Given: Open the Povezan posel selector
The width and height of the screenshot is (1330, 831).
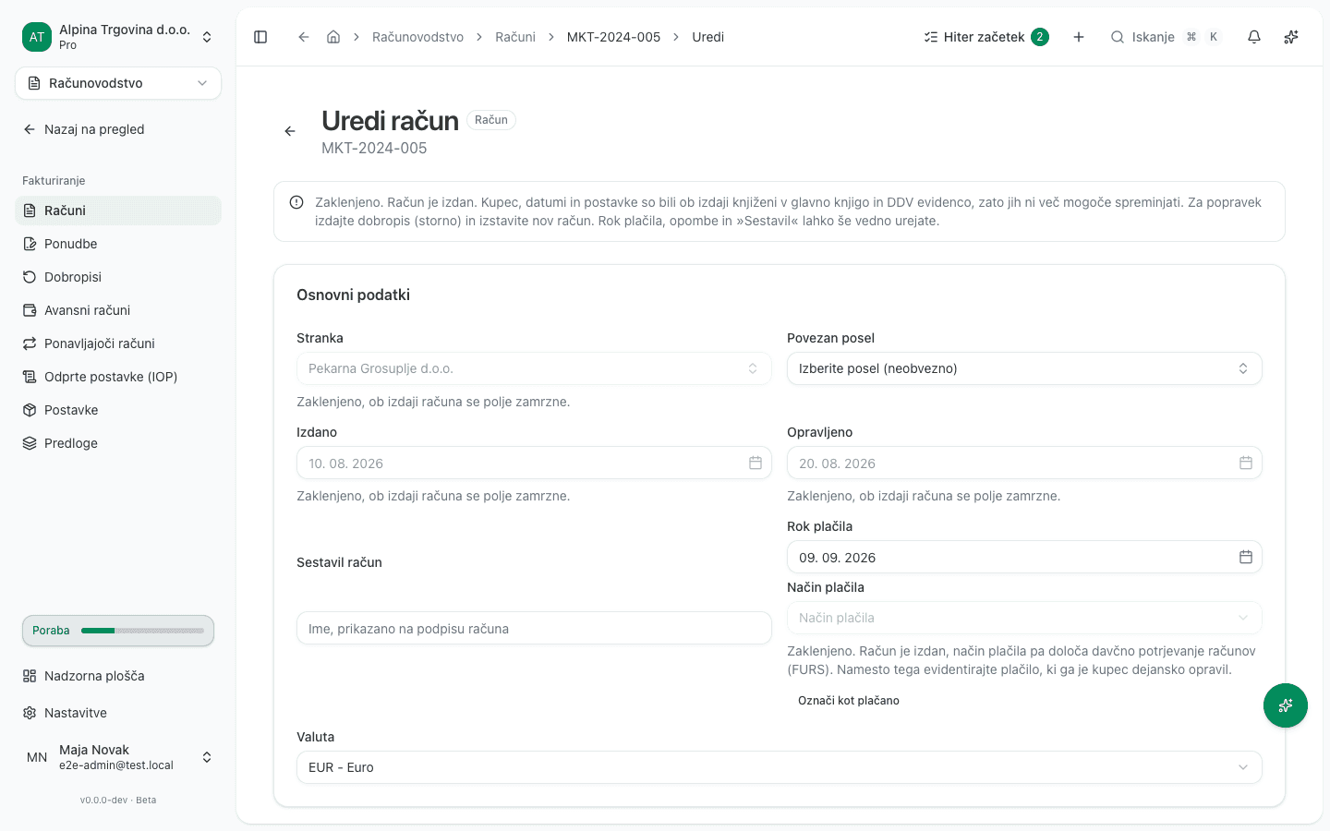Looking at the screenshot, I should (1024, 368).
